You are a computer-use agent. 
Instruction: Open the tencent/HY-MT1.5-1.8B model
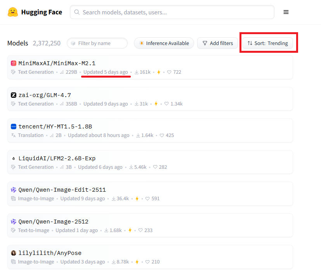55,126
